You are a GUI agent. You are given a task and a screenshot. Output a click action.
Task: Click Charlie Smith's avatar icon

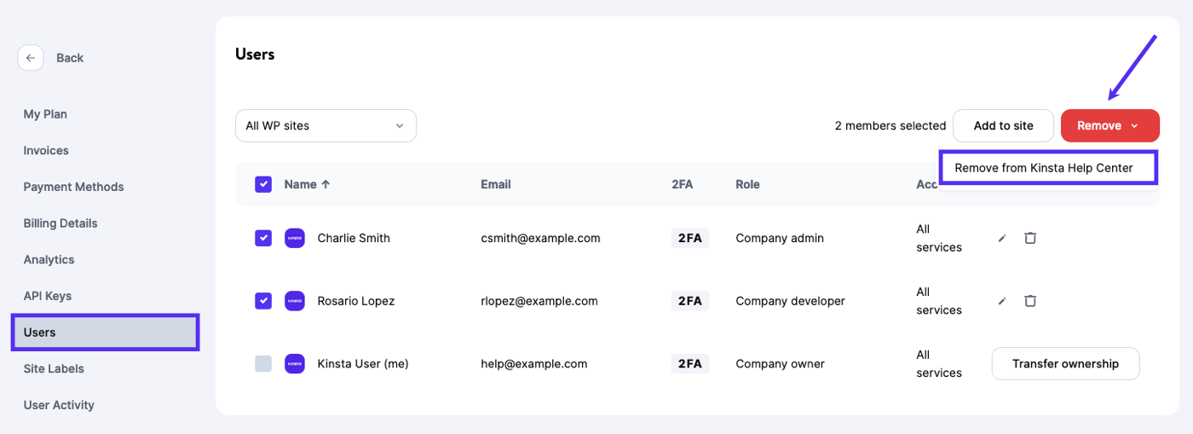[x=295, y=238]
